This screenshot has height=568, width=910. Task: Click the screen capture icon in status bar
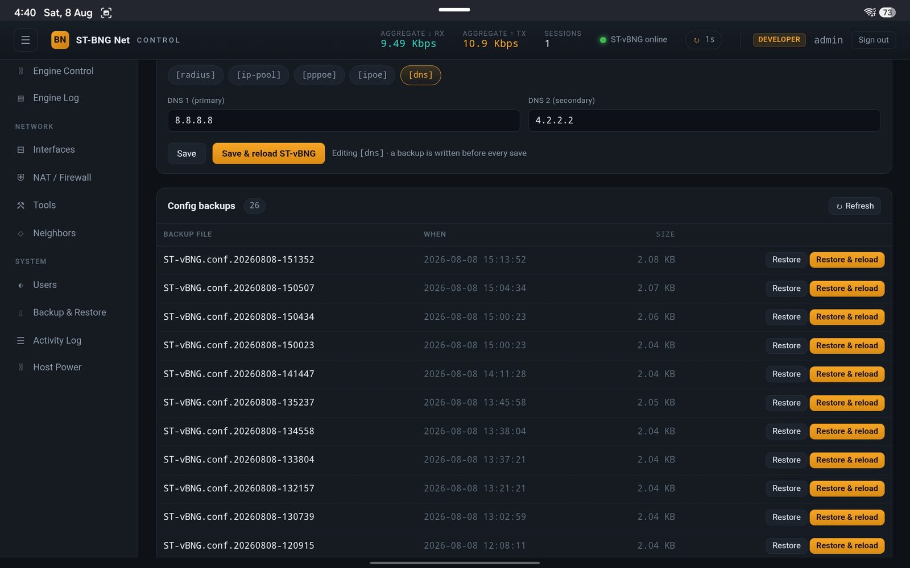coord(106,12)
